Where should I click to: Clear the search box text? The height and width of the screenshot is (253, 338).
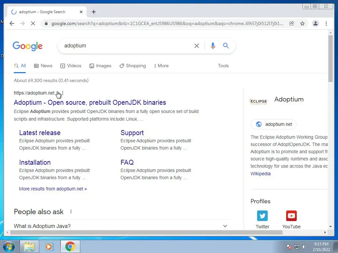[x=197, y=45]
